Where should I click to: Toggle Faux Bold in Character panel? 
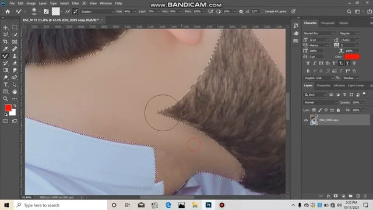[308, 63]
